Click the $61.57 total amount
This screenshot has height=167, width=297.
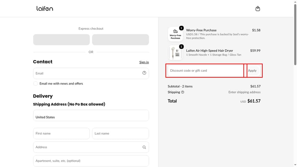point(254,101)
